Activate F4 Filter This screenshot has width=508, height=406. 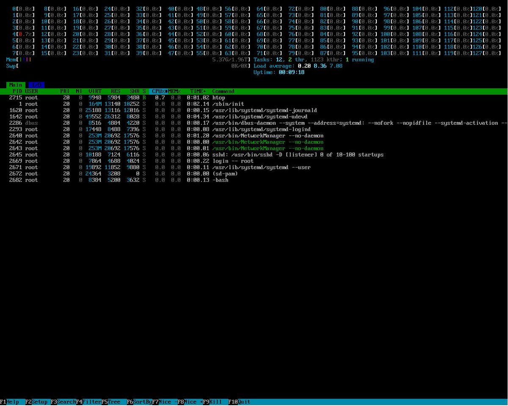pyautogui.click(x=89, y=402)
